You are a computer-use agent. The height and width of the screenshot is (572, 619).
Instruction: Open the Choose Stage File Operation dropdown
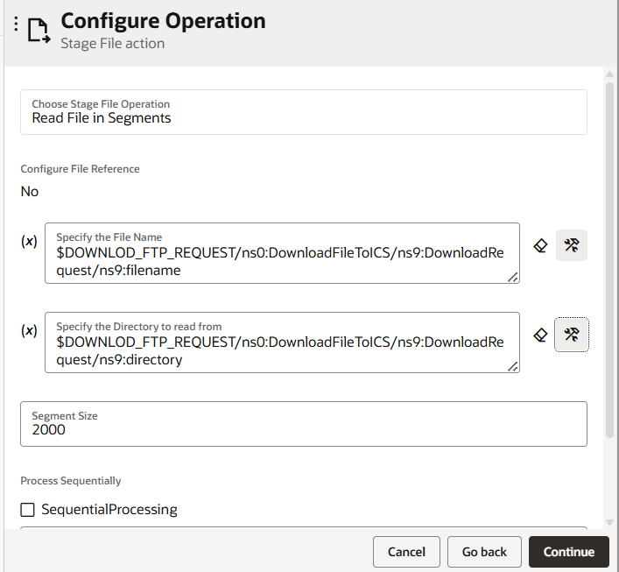[x=304, y=112]
